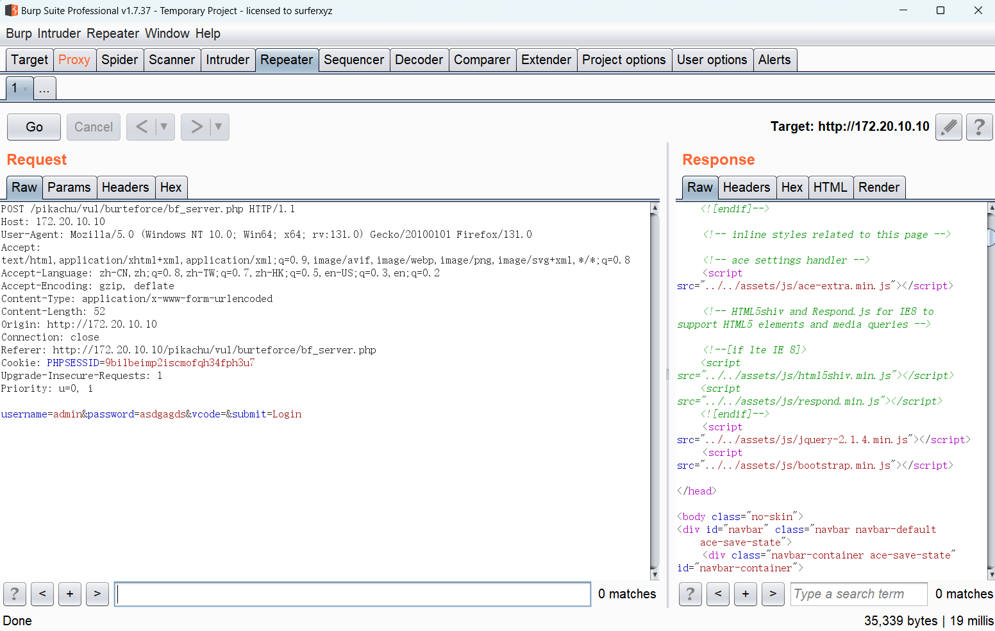The width and height of the screenshot is (995, 631).
Task: Click Burp Suite logo in title bar
Action: click(x=11, y=10)
